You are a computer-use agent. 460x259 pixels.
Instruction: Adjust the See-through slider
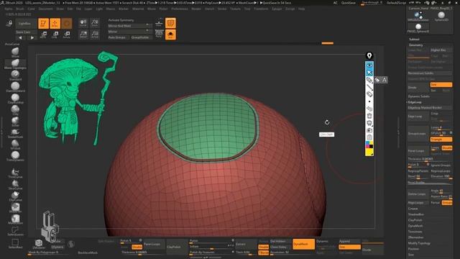372,3
